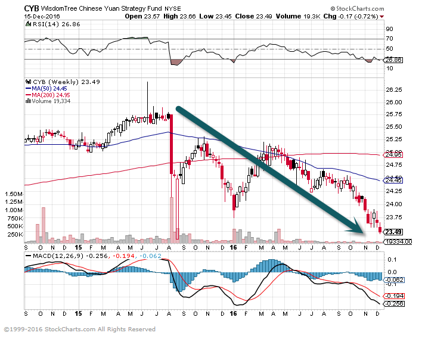Click the blue 24.45 MA(50) price tag

393,181
